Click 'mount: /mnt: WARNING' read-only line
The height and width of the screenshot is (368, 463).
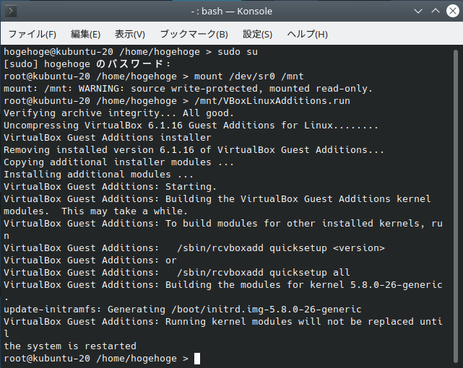click(x=188, y=89)
